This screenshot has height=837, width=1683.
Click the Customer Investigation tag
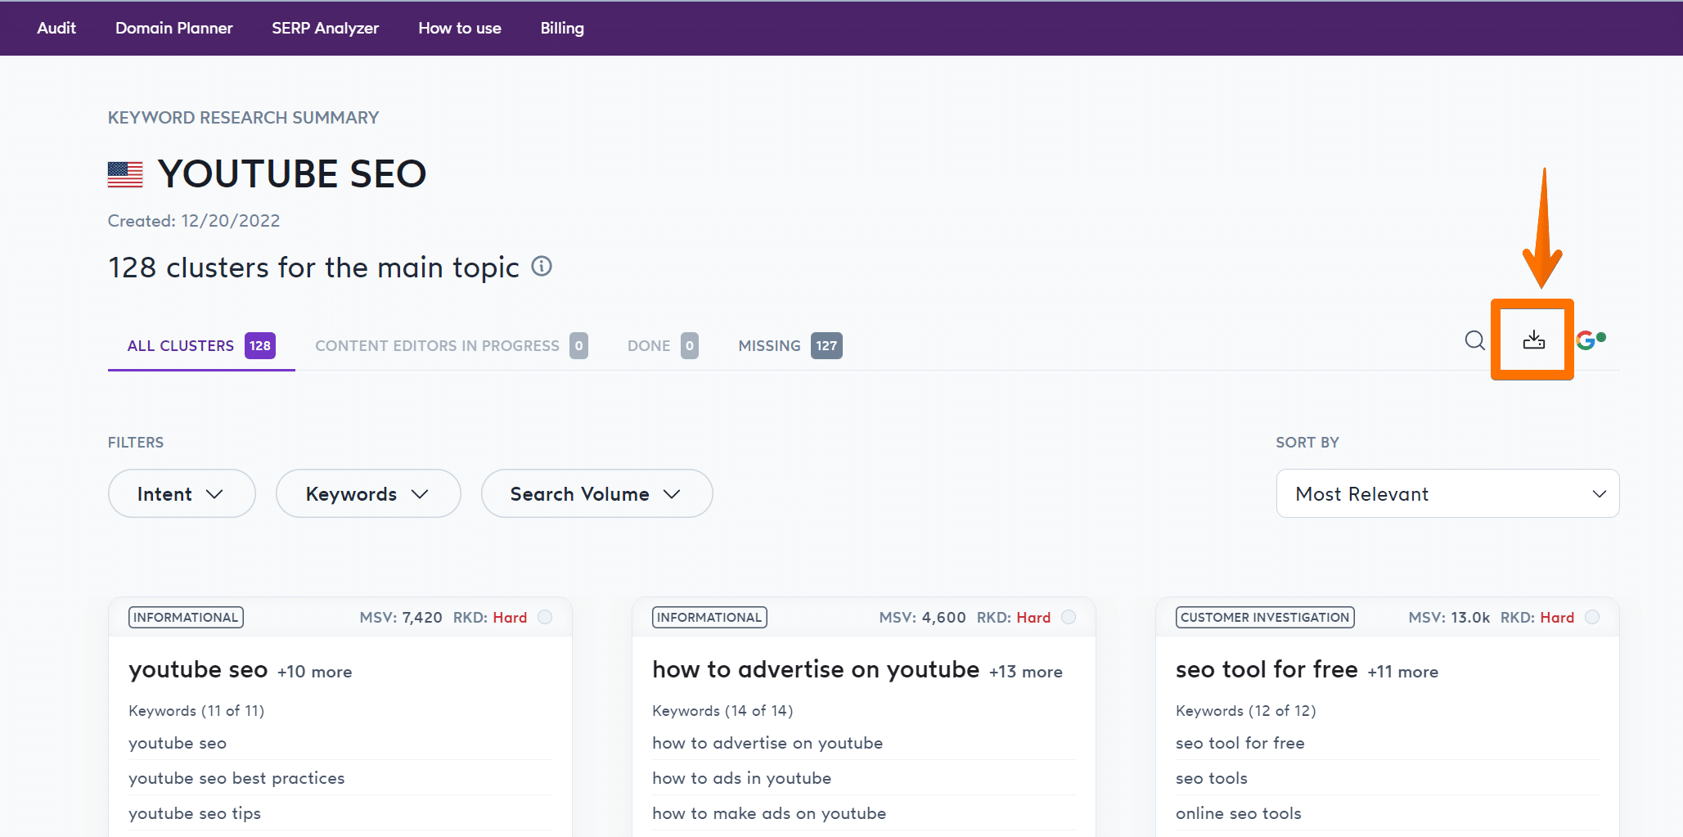pyautogui.click(x=1265, y=617)
